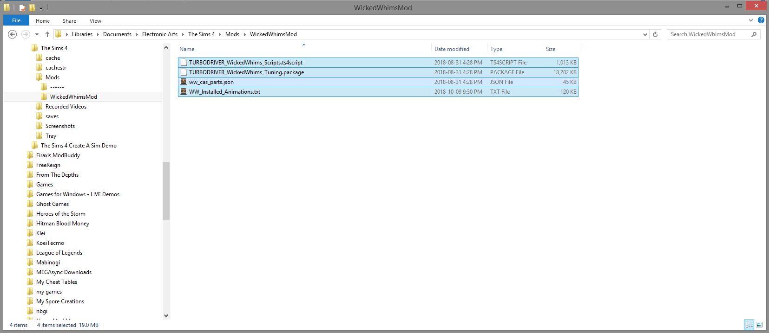Open Customize Quick Access Toolbar dropdown
Screen dimensions: 769x333
click(x=41, y=8)
